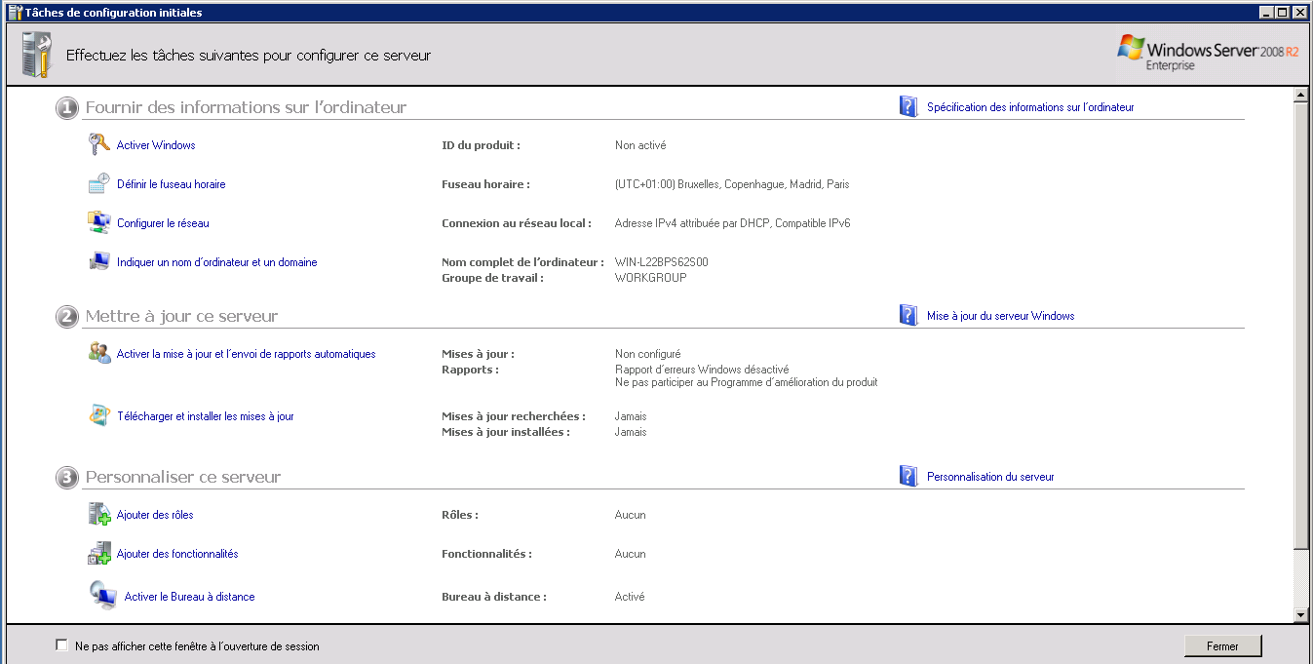Viewport: 1313px width, 664px height.
Task: Click the 'WORKGROUP' value
Action: coord(651,278)
